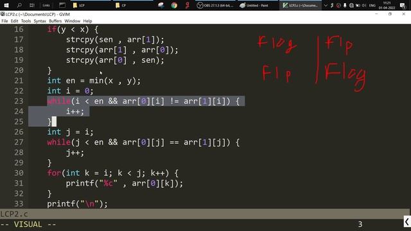Click the '-- VISUAL --' mode indicator
The width and height of the screenshot is (411, 231).
click(x=28, y=225)
